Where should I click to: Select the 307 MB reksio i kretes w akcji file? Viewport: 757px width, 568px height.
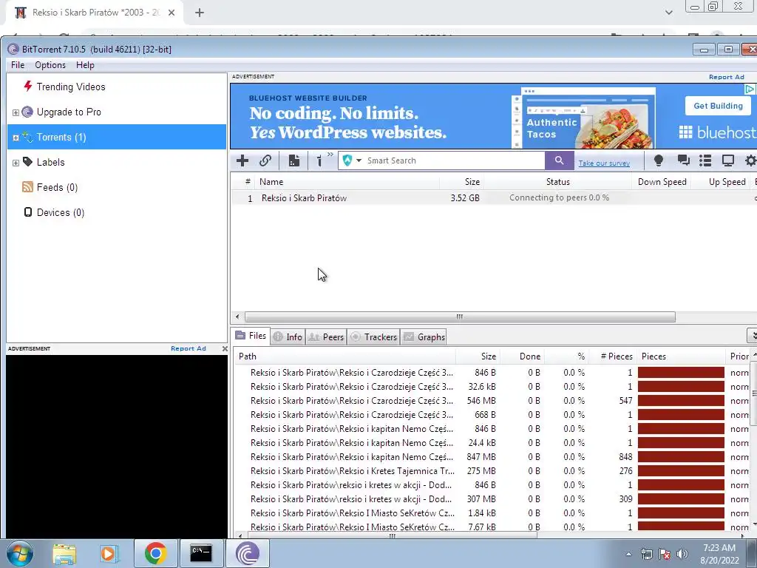(492, 499)
